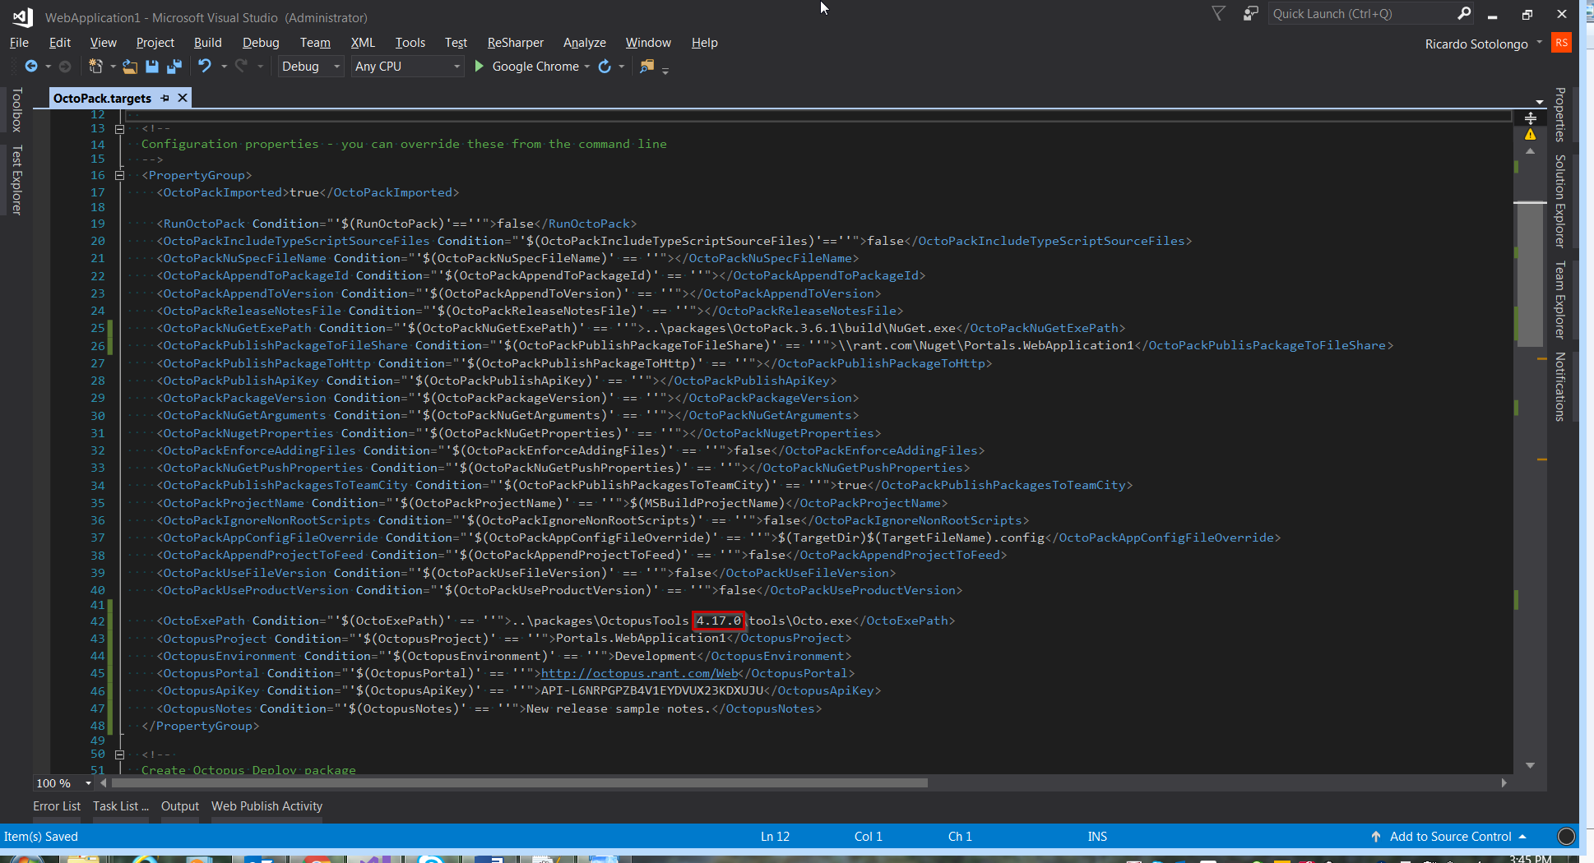Click the RS account avatar
This screenshot has width=1594, height=863.
(x=1561, y=43)
